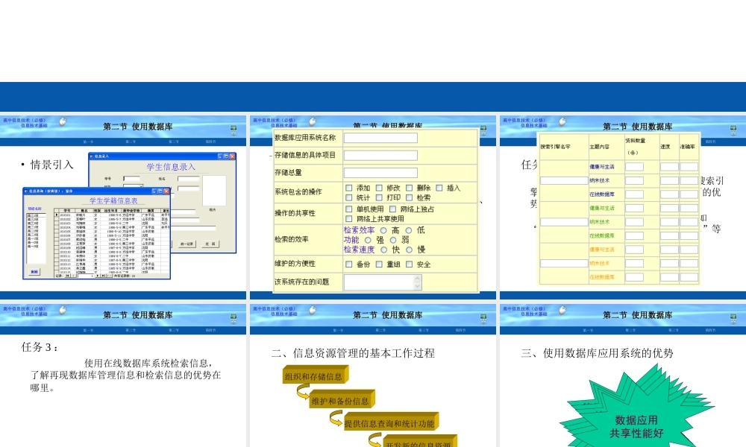Image resolution: width=746 pixels, height=447 pixels.
Task: Click the 存储总量 input field
Action: tap(380, 173)
